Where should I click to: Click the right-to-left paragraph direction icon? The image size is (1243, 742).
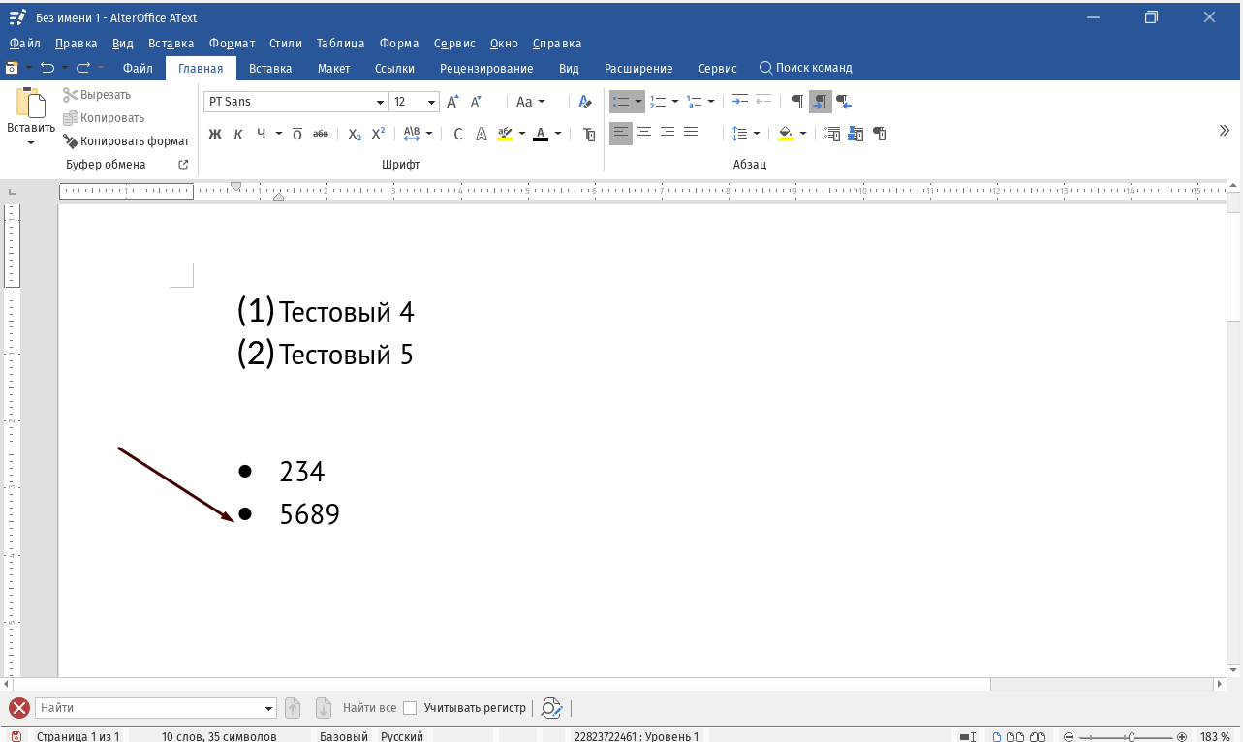tap(844, 102)
